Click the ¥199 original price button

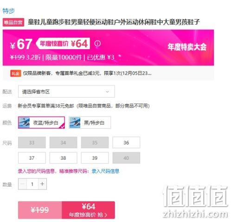point(40,210)
